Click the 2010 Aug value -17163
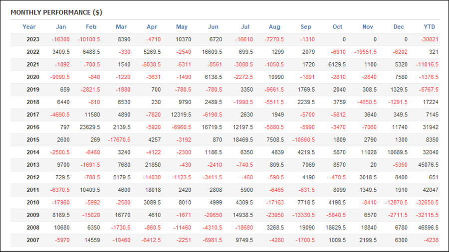The width and height of the screenshot is (449, 252). [x=275, y=203]
